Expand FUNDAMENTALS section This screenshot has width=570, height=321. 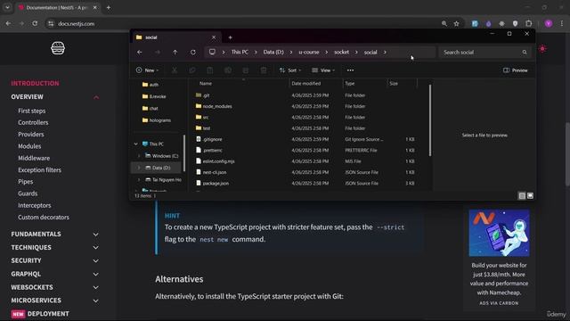(x=95, y=235)
